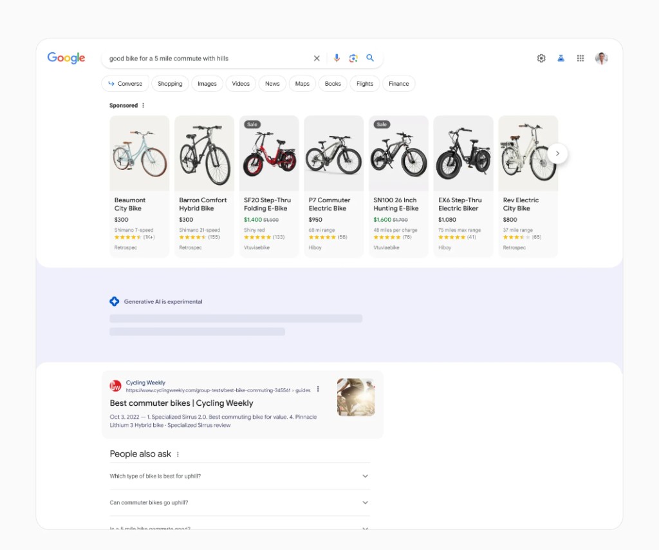The width and height of the screenshot is (659, 550).
Task: Open Sponsored section three-dot menu
Action: [144, 106]
